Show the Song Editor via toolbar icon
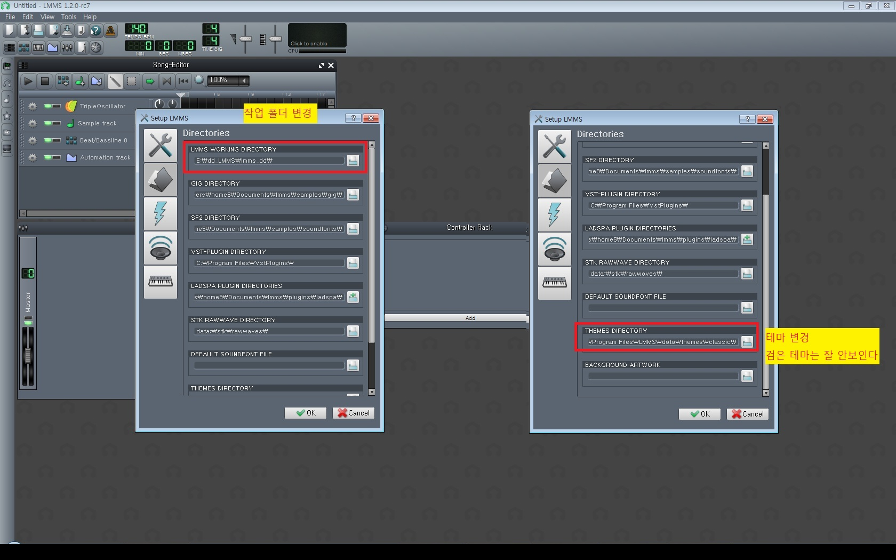The width and height of the screenshot is (896, 560). 10,47
